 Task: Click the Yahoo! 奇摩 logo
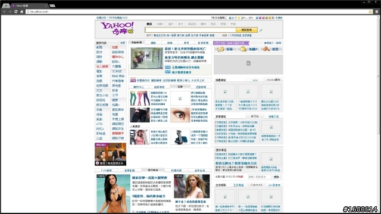click(x=117, y=29)
